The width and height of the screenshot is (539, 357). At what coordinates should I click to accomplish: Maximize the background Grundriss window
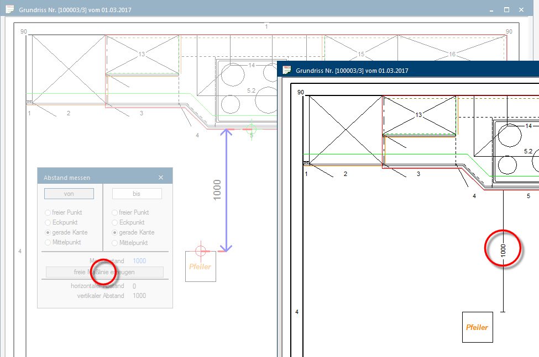point(506,10)
